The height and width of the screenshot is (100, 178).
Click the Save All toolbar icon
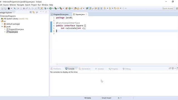click(x=5, y=8)
